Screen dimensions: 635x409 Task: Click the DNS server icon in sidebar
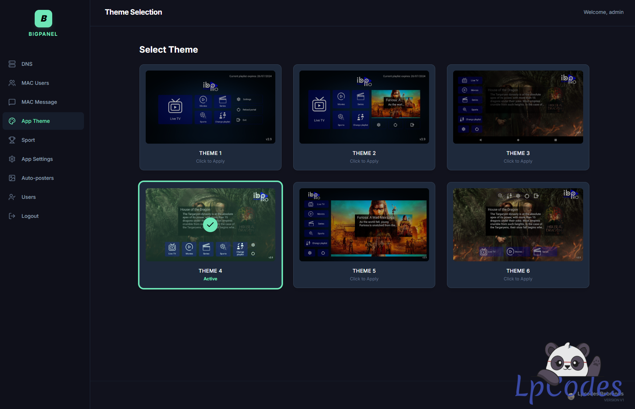point(12,64)
